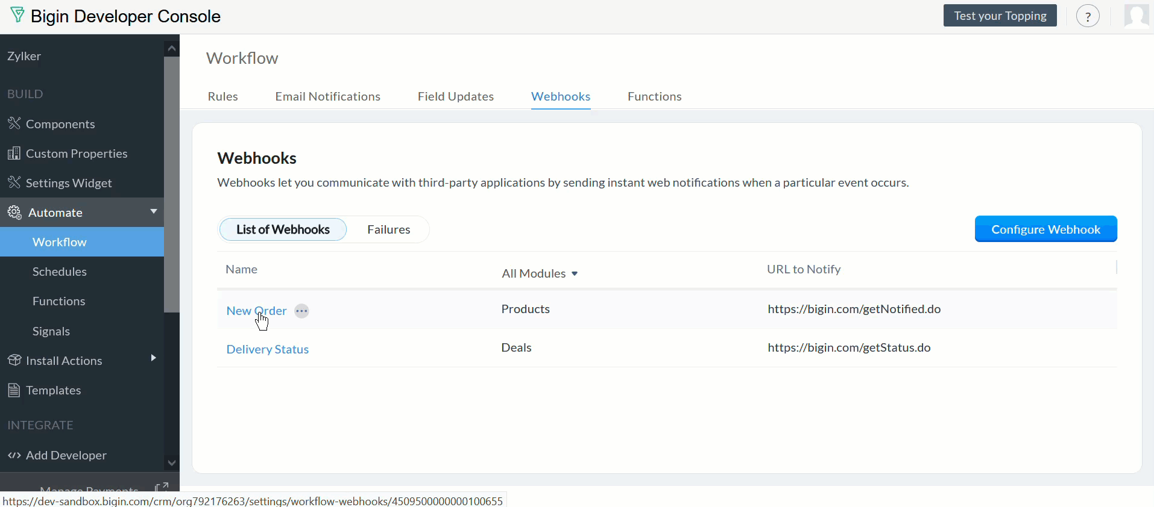Collapse the Automate sidebar section
The image size is (1154, 507).
click(x=153, y=211)
